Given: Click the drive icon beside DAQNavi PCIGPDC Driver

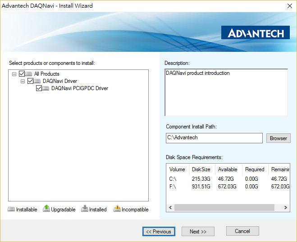Looking at the screenshot, I should pyautogui.click(x=46, y=88).
